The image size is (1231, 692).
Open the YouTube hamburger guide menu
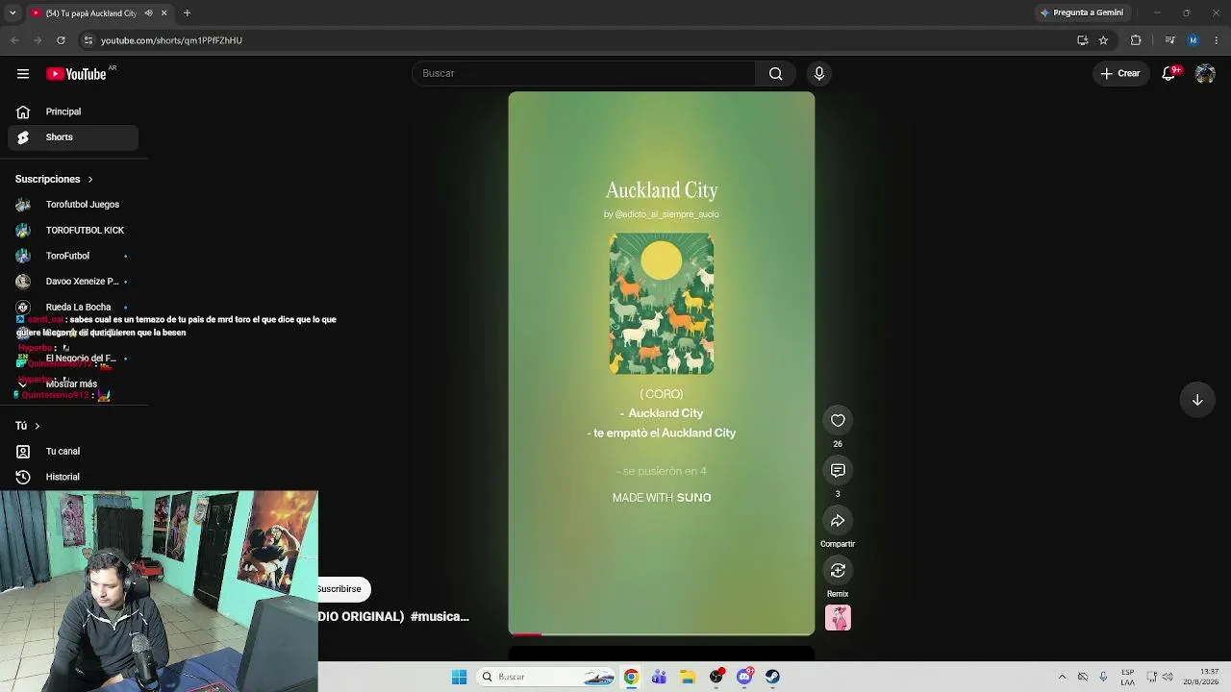23,74
